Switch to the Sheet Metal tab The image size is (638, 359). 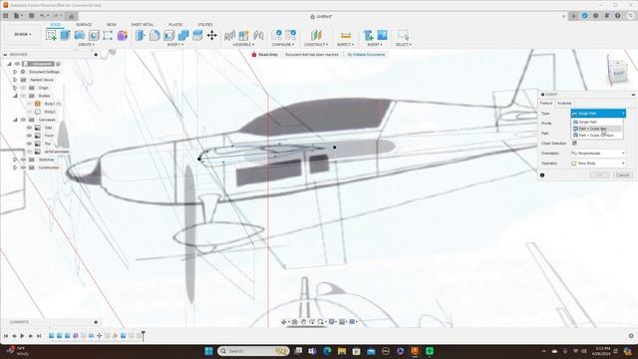coord(143,24)
